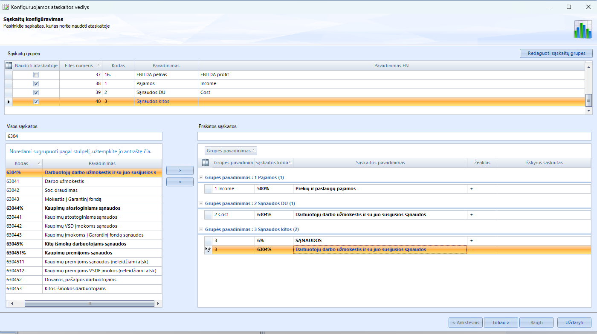This screenshot has height=334, width=597.
Task: Click Redaguoti sąskaitų grupes button
Action: [x=556, y=53]
